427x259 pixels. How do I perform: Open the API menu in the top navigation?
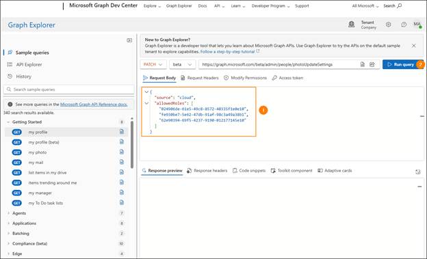(x=219, y=5)
